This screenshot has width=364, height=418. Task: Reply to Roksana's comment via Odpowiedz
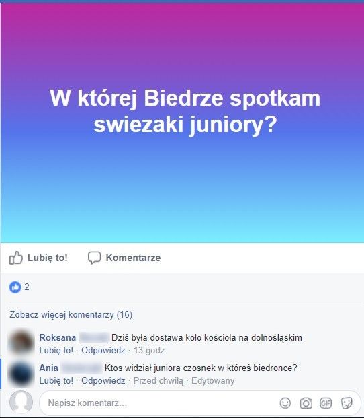(x=103, y=350)
